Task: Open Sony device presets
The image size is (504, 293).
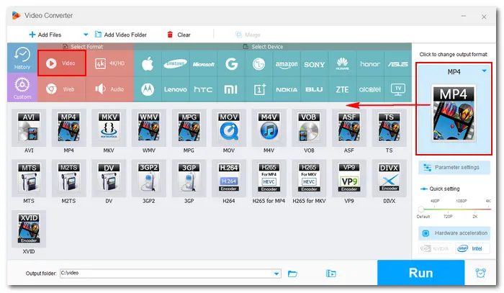Action: [315, 63]
